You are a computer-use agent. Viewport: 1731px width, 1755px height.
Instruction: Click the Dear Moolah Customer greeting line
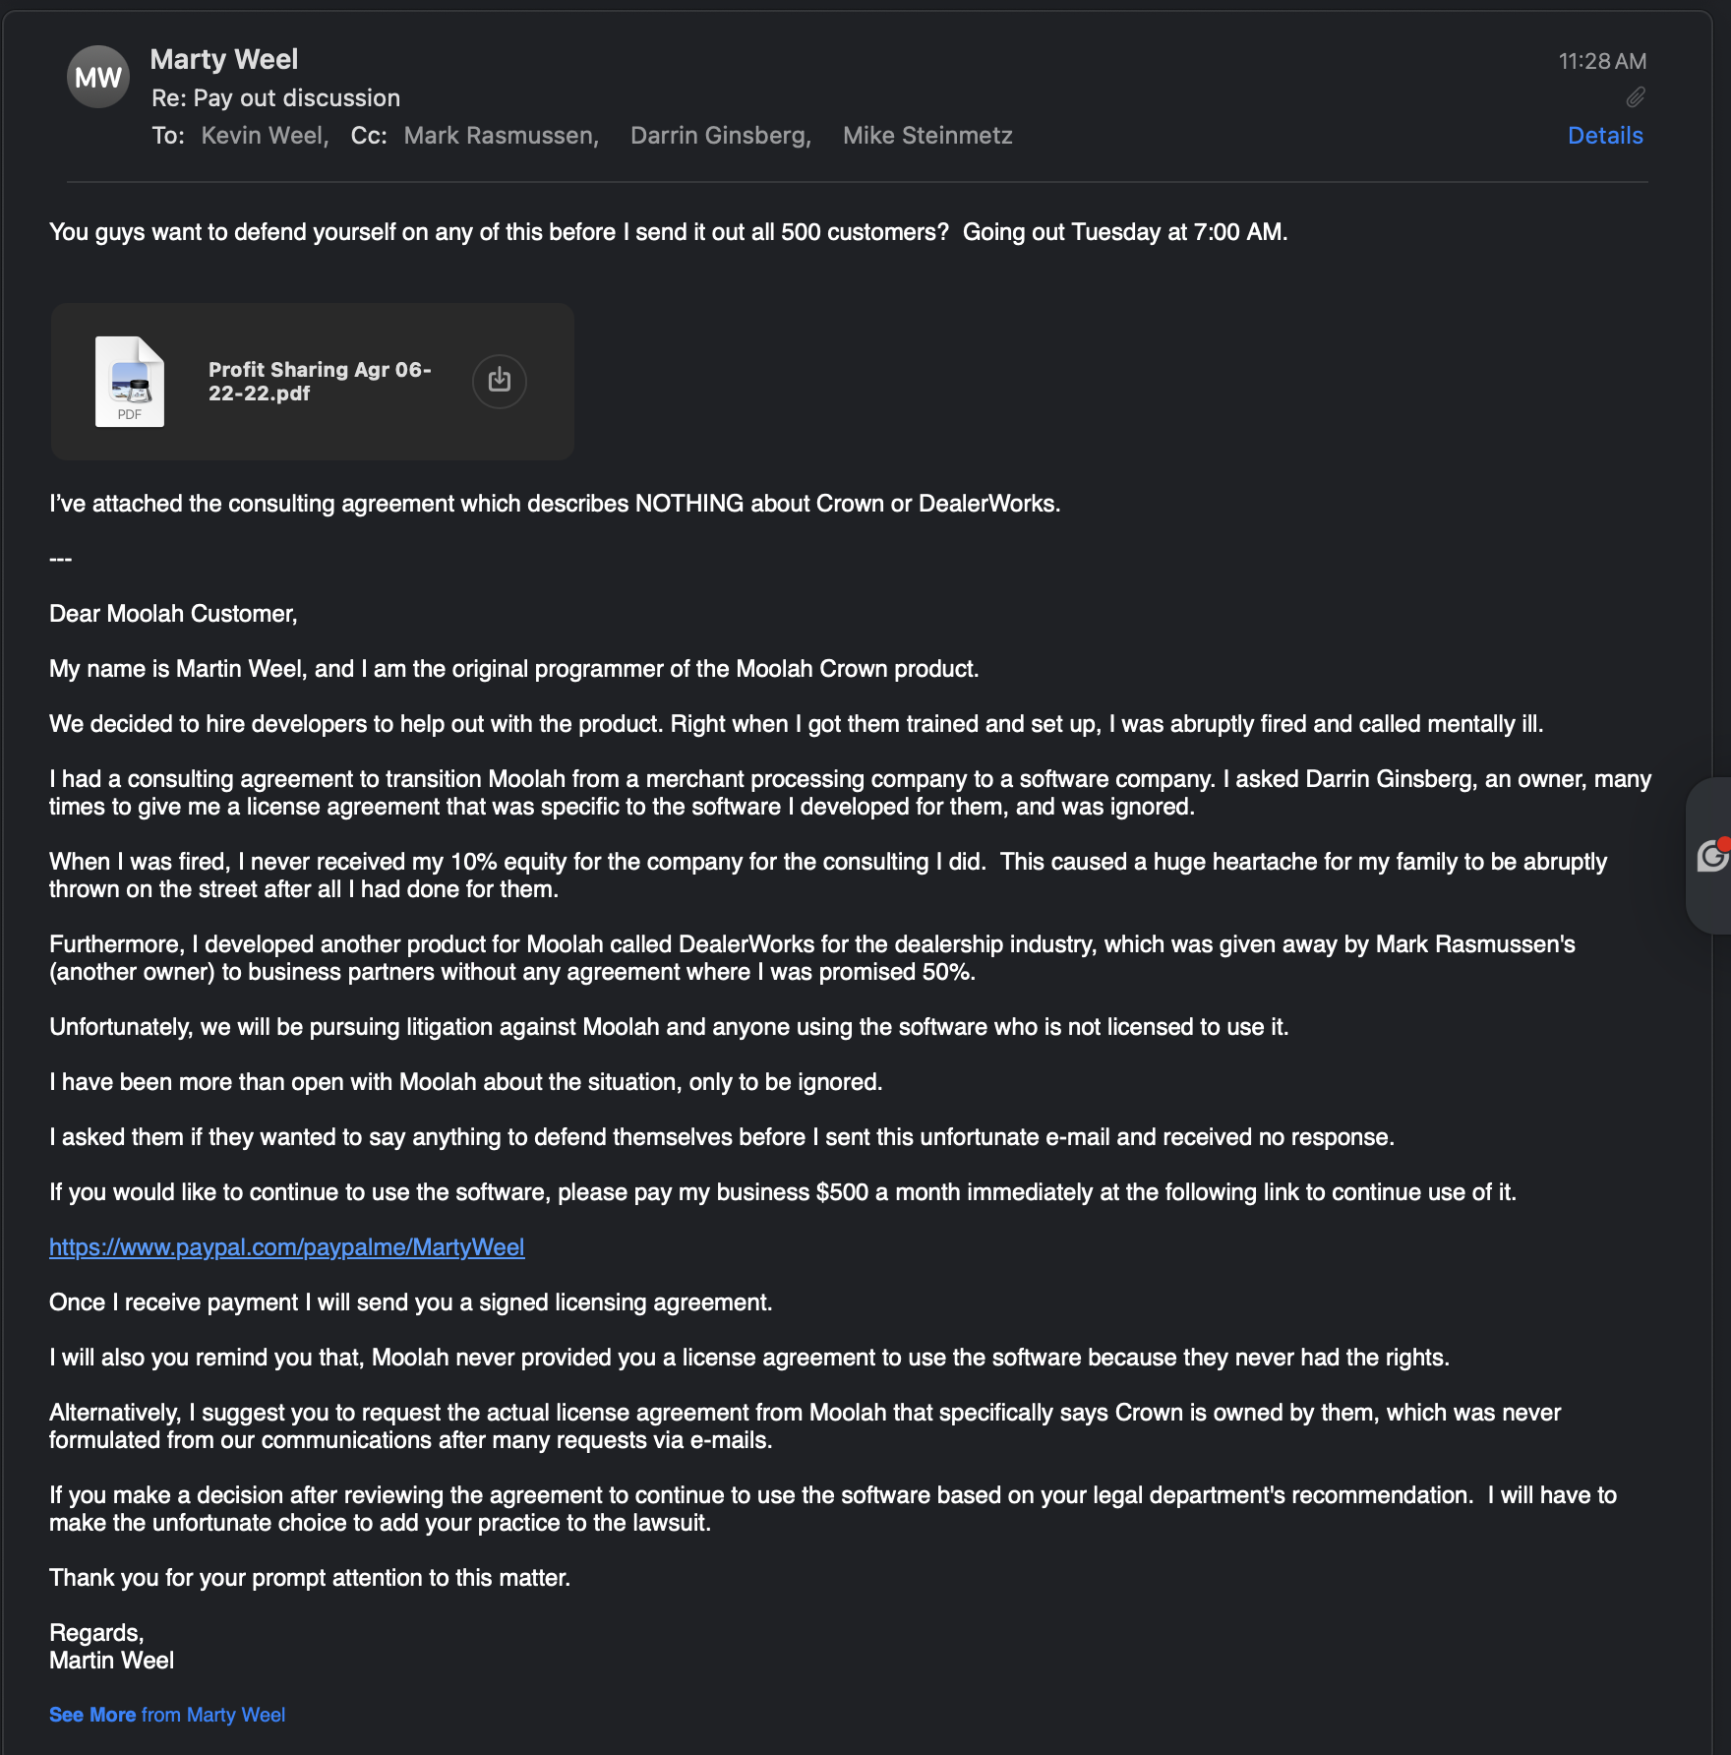click(x=173, y=614)
